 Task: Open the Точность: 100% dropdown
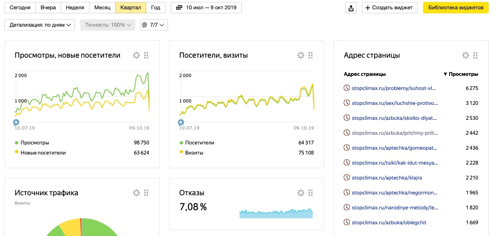pos(107,25)
